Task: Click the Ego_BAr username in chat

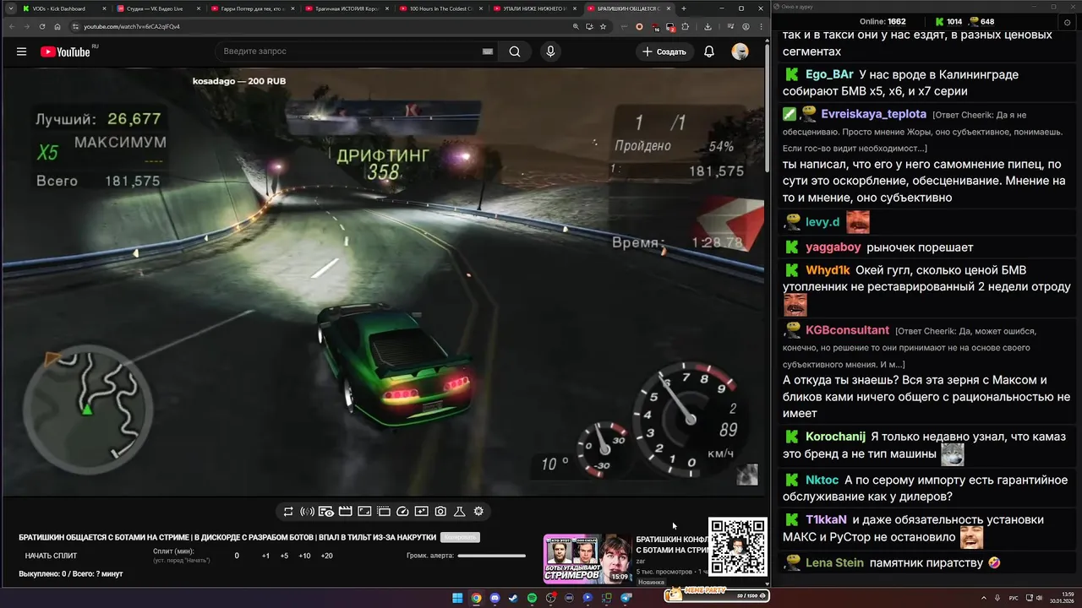Action: (829, 74)
